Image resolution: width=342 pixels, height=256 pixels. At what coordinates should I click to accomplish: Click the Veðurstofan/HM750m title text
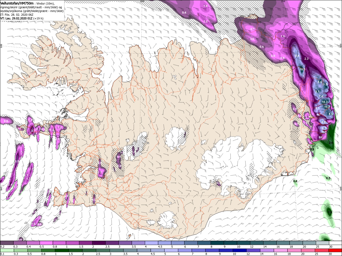tap(17, 3)
